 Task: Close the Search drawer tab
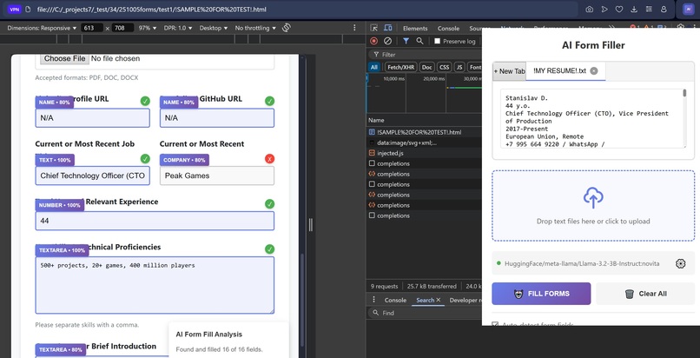point(439,300)
